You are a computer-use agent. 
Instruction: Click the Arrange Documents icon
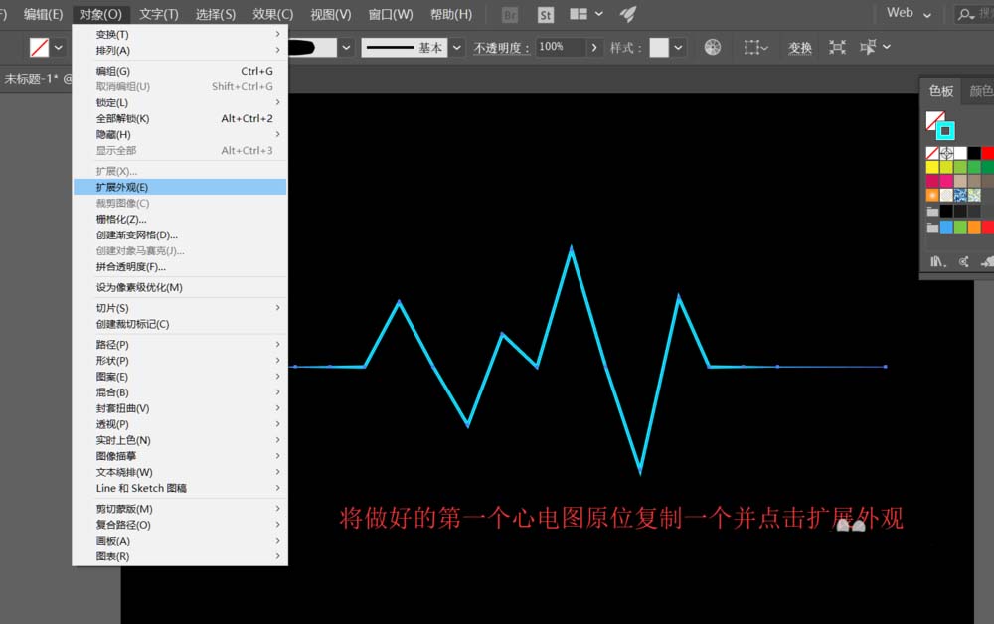[x=575, y=14]
